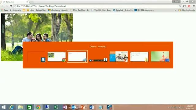Viewport: 196px width, 110px height.
Task: Click the volume icon in the system tray
Action: click(182, 107)
